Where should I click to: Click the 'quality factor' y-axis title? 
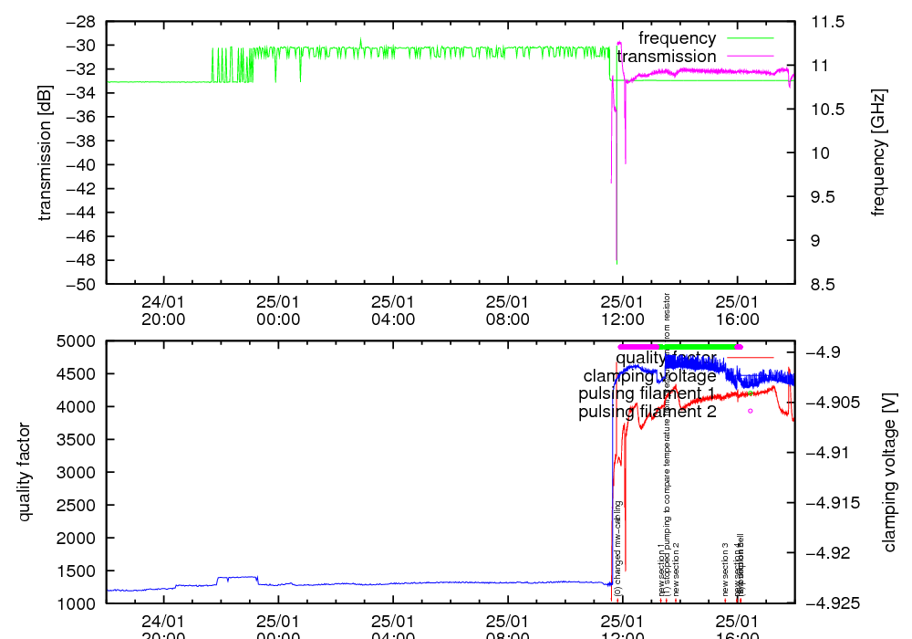25,472
